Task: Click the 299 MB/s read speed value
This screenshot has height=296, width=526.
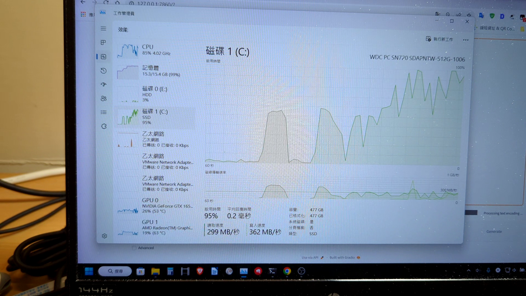Action: coord(223,232)
